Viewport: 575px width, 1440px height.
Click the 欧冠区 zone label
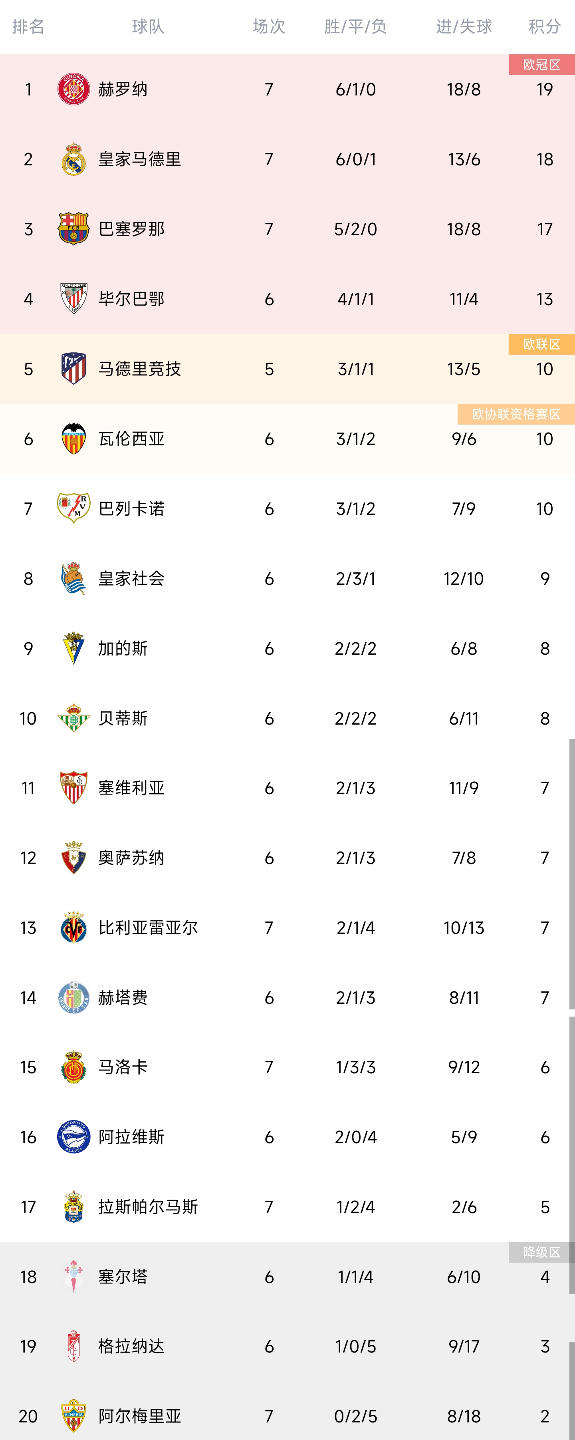(541, 65)
